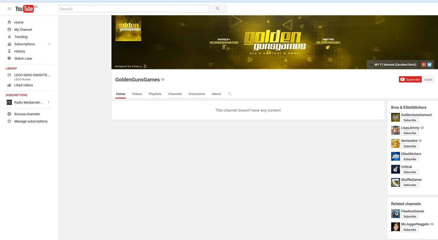
Task: Open McJuggerNuggets channel link
Action: click(x=415, y=224)
